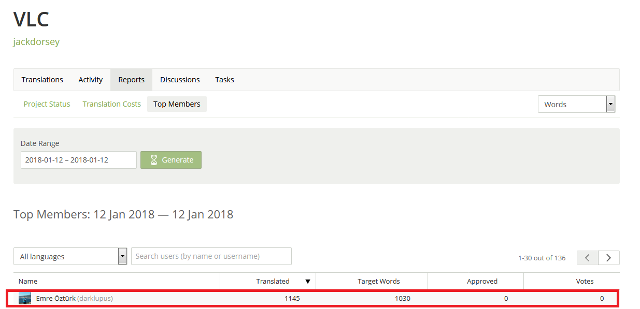This screenshot has width=640, height=309.
Task: Click the Top Members date heading
Action: click(123, 214)
